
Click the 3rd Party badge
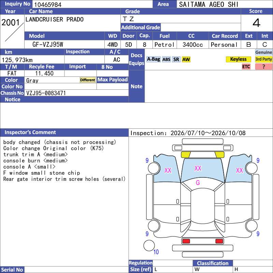[x=263, y=59]
